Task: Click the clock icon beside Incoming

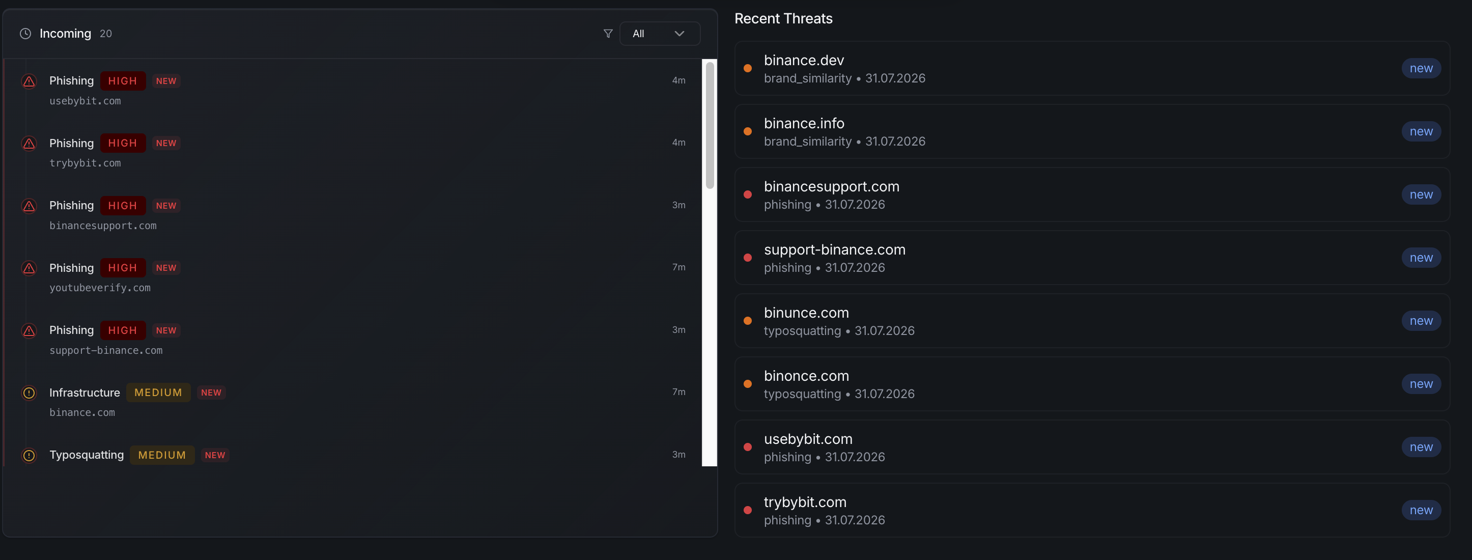Action: 25,34
